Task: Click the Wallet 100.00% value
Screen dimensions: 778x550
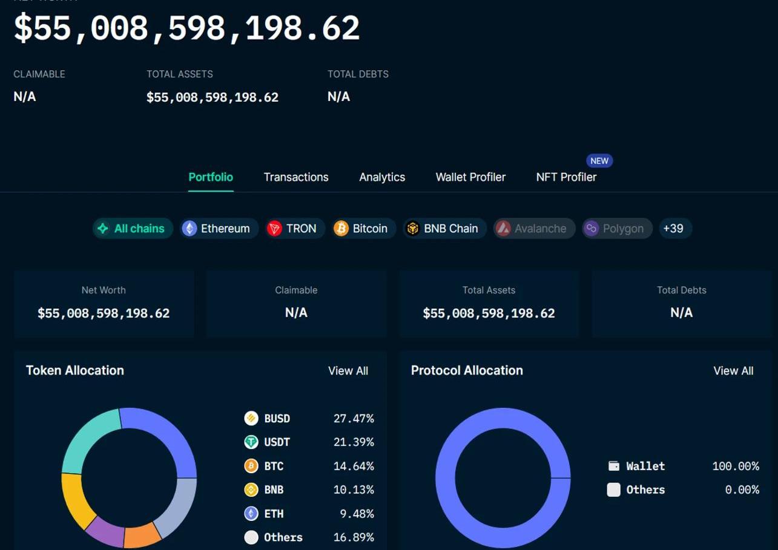Action: coord(736,466)
